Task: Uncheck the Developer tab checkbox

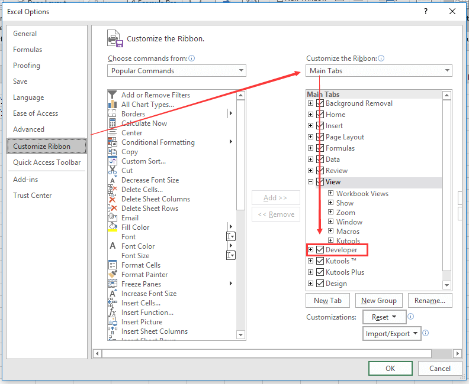Action: click(x=320, y=250)
